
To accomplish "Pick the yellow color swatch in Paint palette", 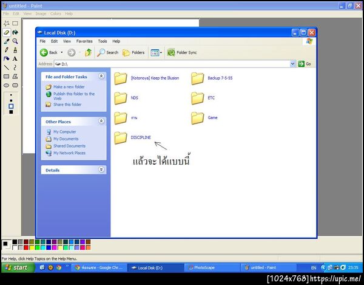I will 32,247.
